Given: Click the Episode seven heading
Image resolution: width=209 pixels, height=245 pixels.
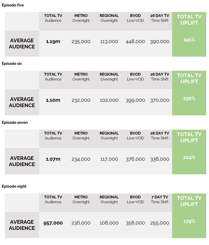Looking at the screenshot, I should coord(15,122).
